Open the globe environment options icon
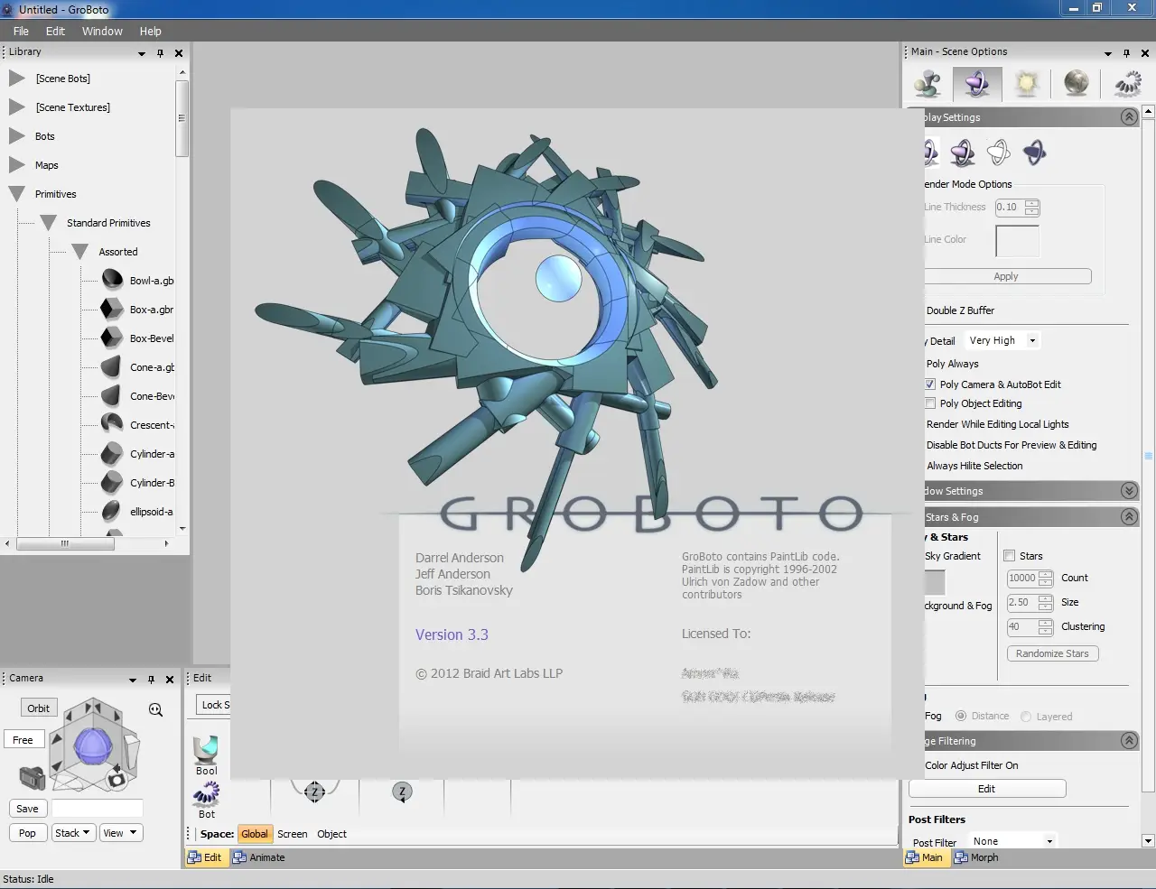Viewport: 1156px width, 889px height. point(1076,84)
